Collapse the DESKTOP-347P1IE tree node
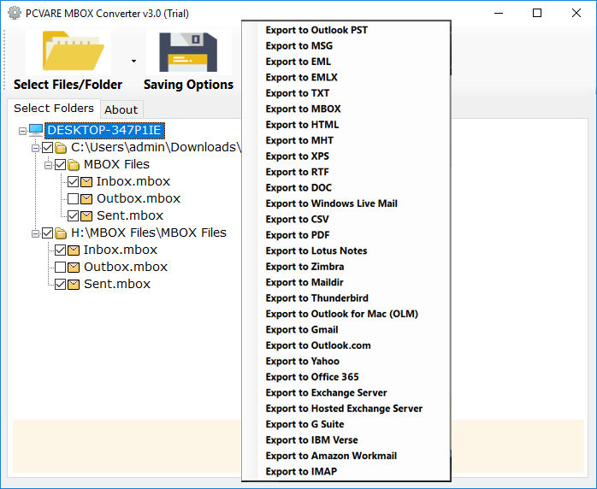597x489 pixels. (x=21, y=130)
